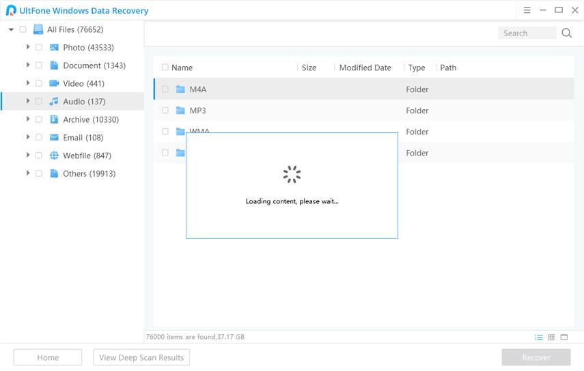
Task: Click the WMA folder icon
Action: coord(180,131)
